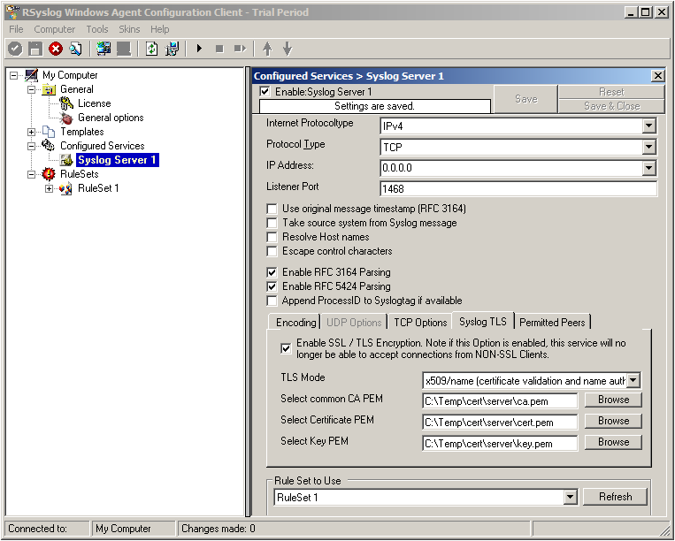Click the restart service toolbar icon
Viewport: 675px width, 541px height.
(x=240, y=49)
